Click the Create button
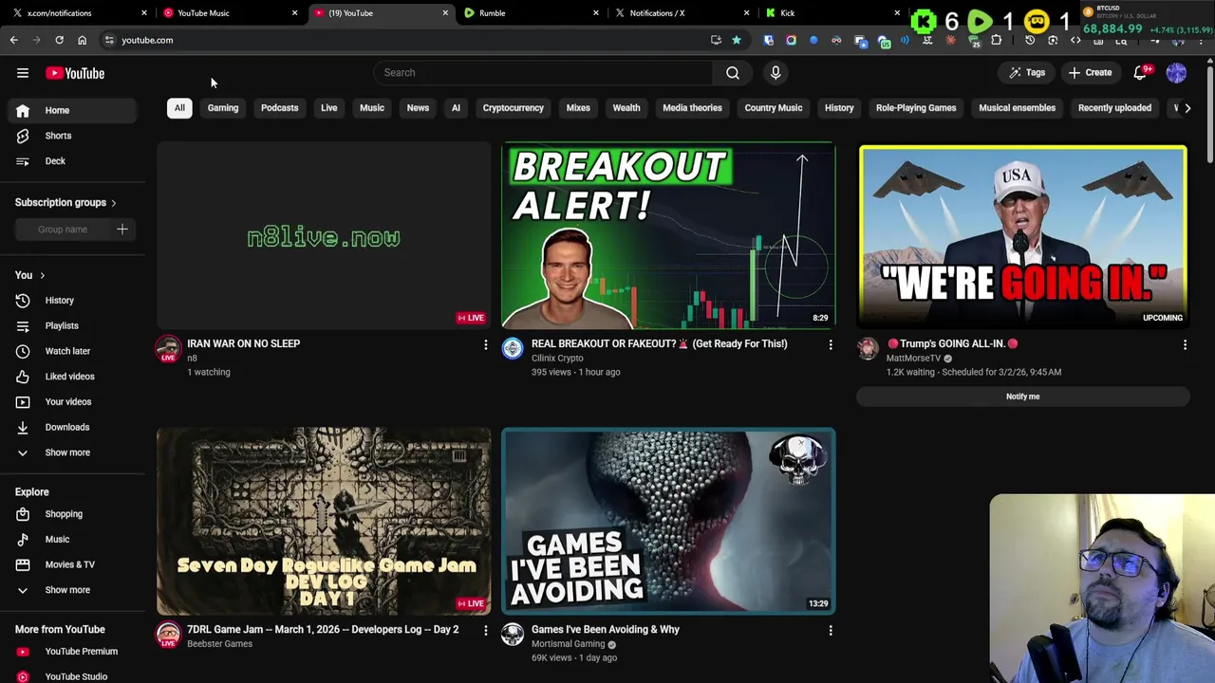The height and width of the screenshot is (683, 1215). (1090, 73)
